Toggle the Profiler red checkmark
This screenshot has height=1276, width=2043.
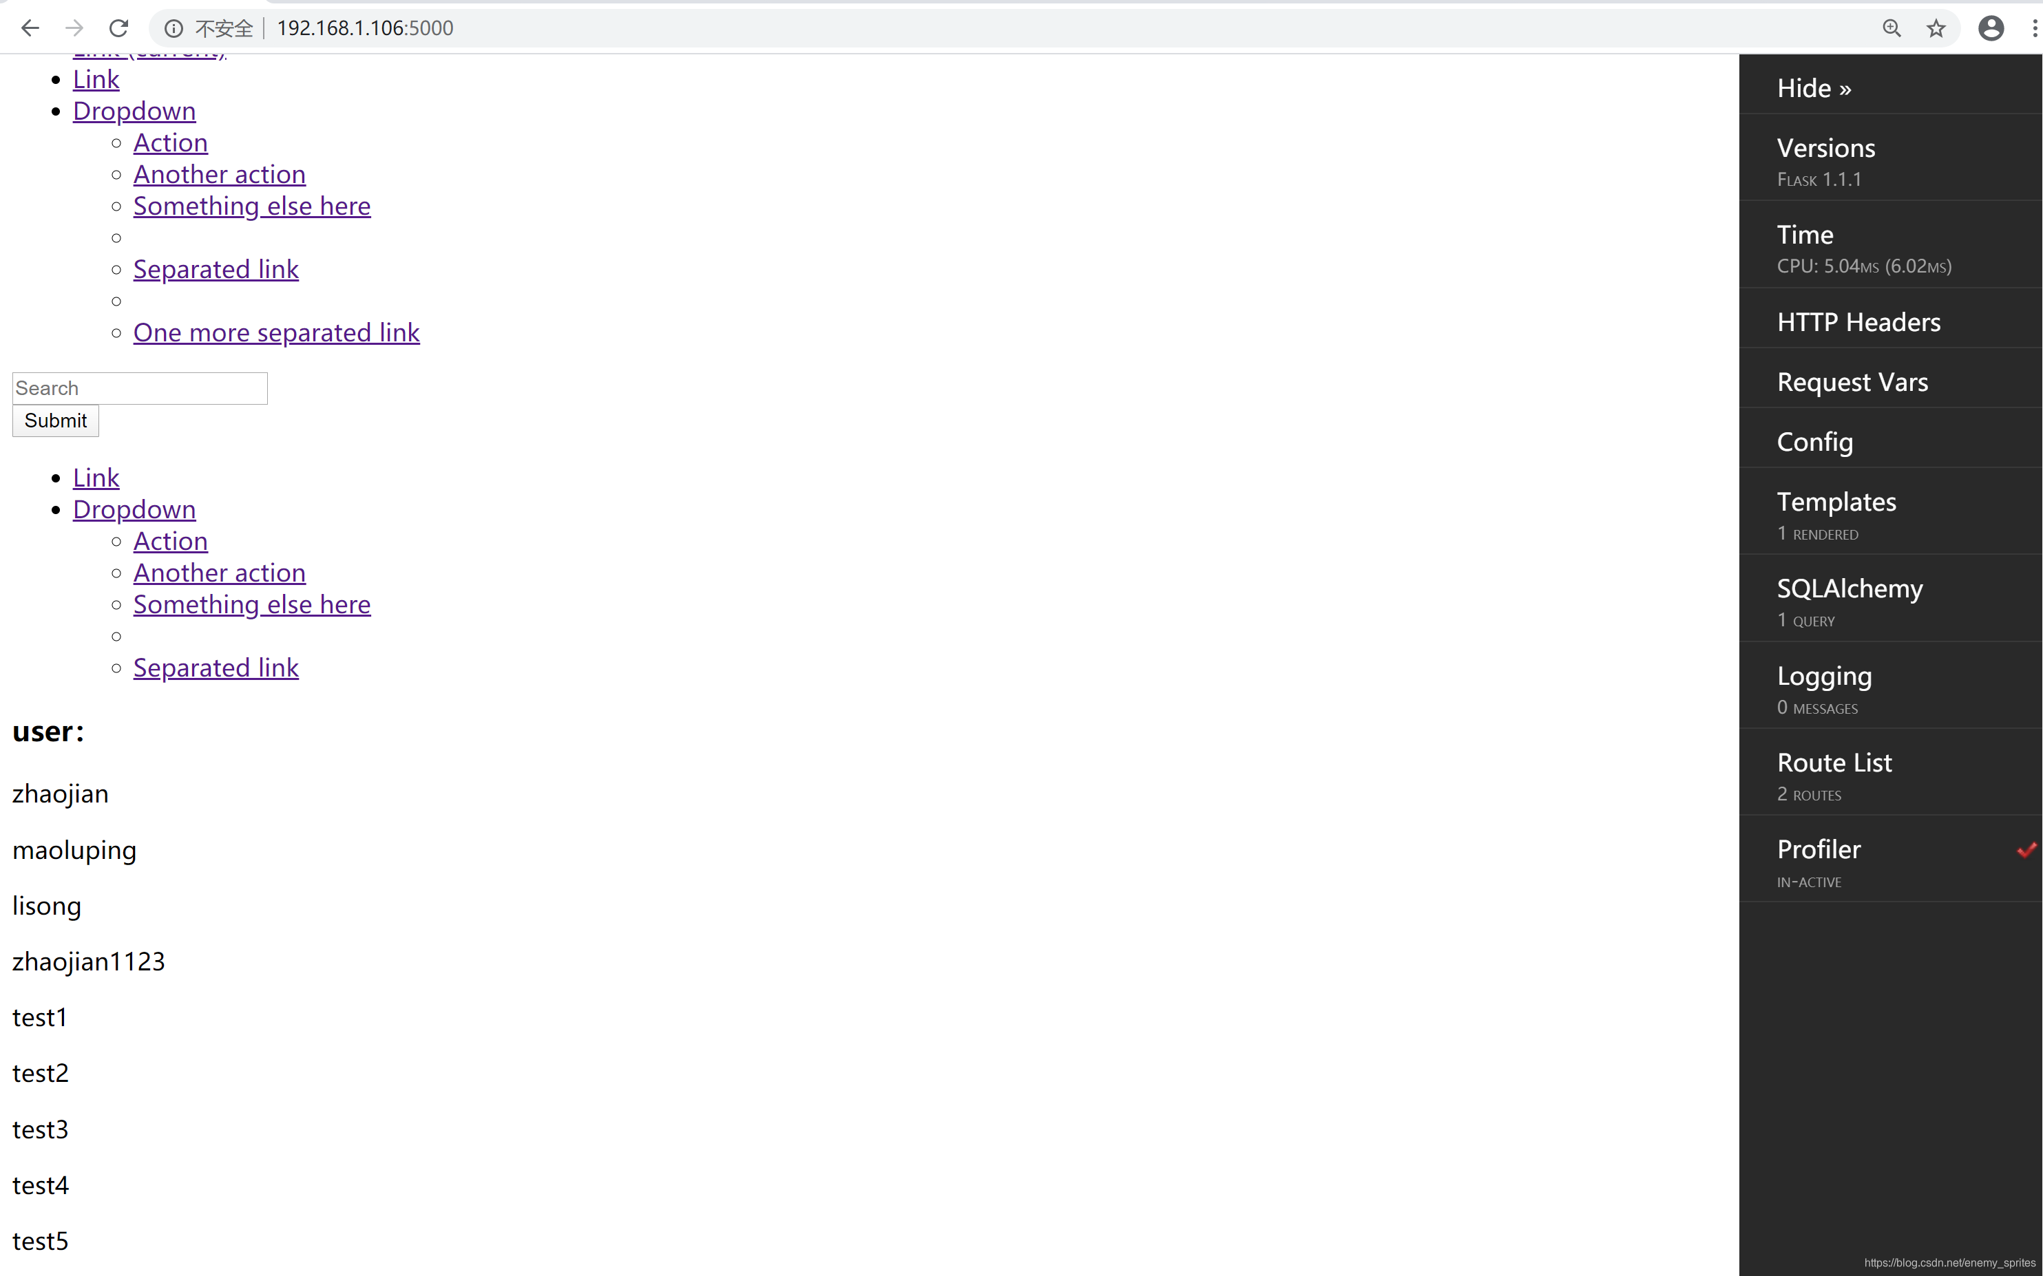[2026, 850]
